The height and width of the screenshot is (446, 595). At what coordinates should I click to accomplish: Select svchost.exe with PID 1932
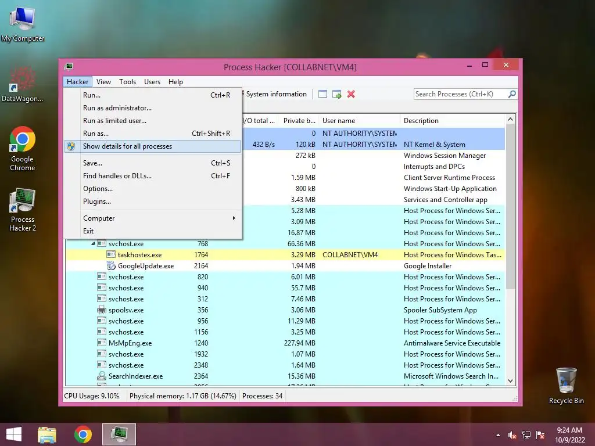pyautogui.click(x=285, y=354)
